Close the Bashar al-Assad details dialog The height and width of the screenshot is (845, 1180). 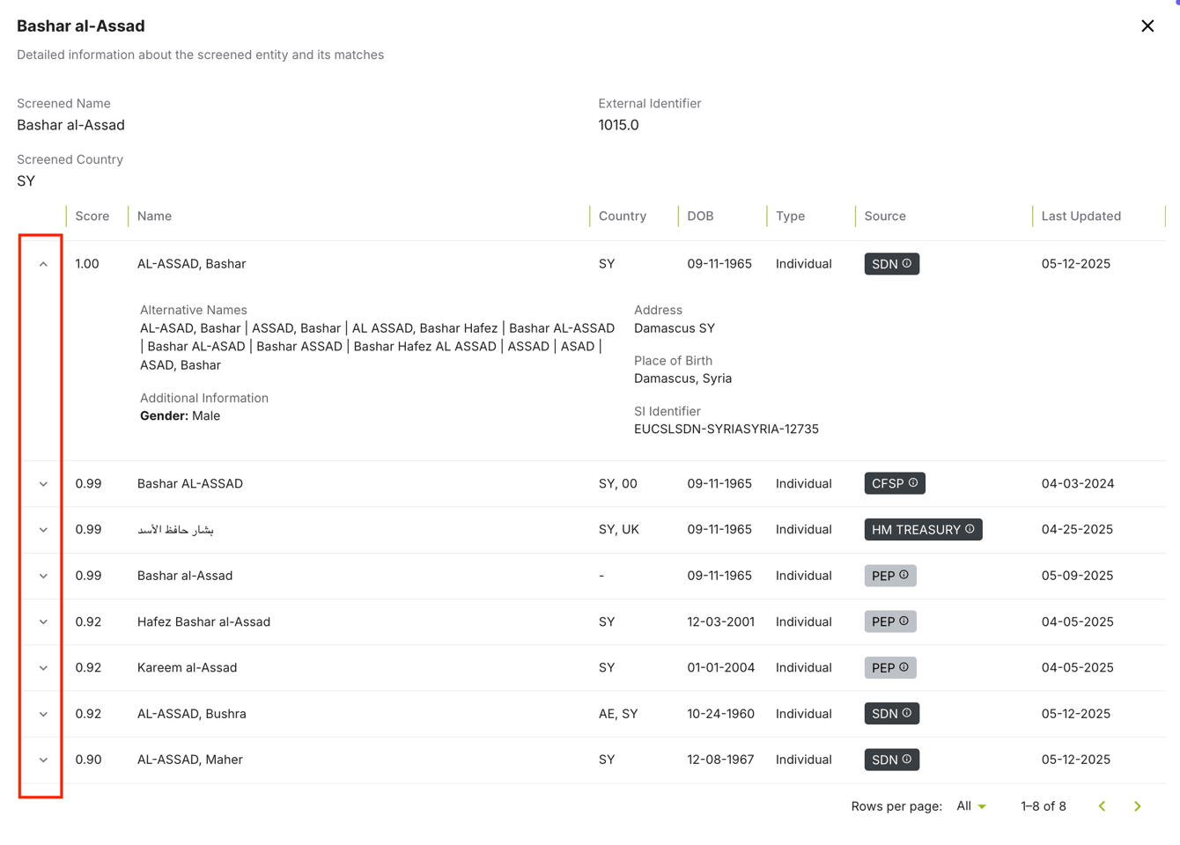1147,26
